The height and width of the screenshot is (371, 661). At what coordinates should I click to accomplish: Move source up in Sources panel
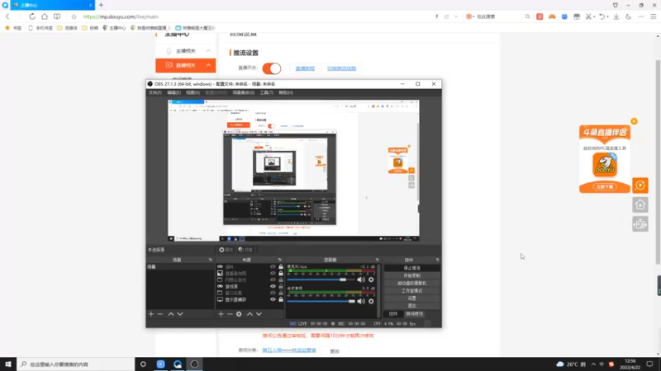click(250, 314)
